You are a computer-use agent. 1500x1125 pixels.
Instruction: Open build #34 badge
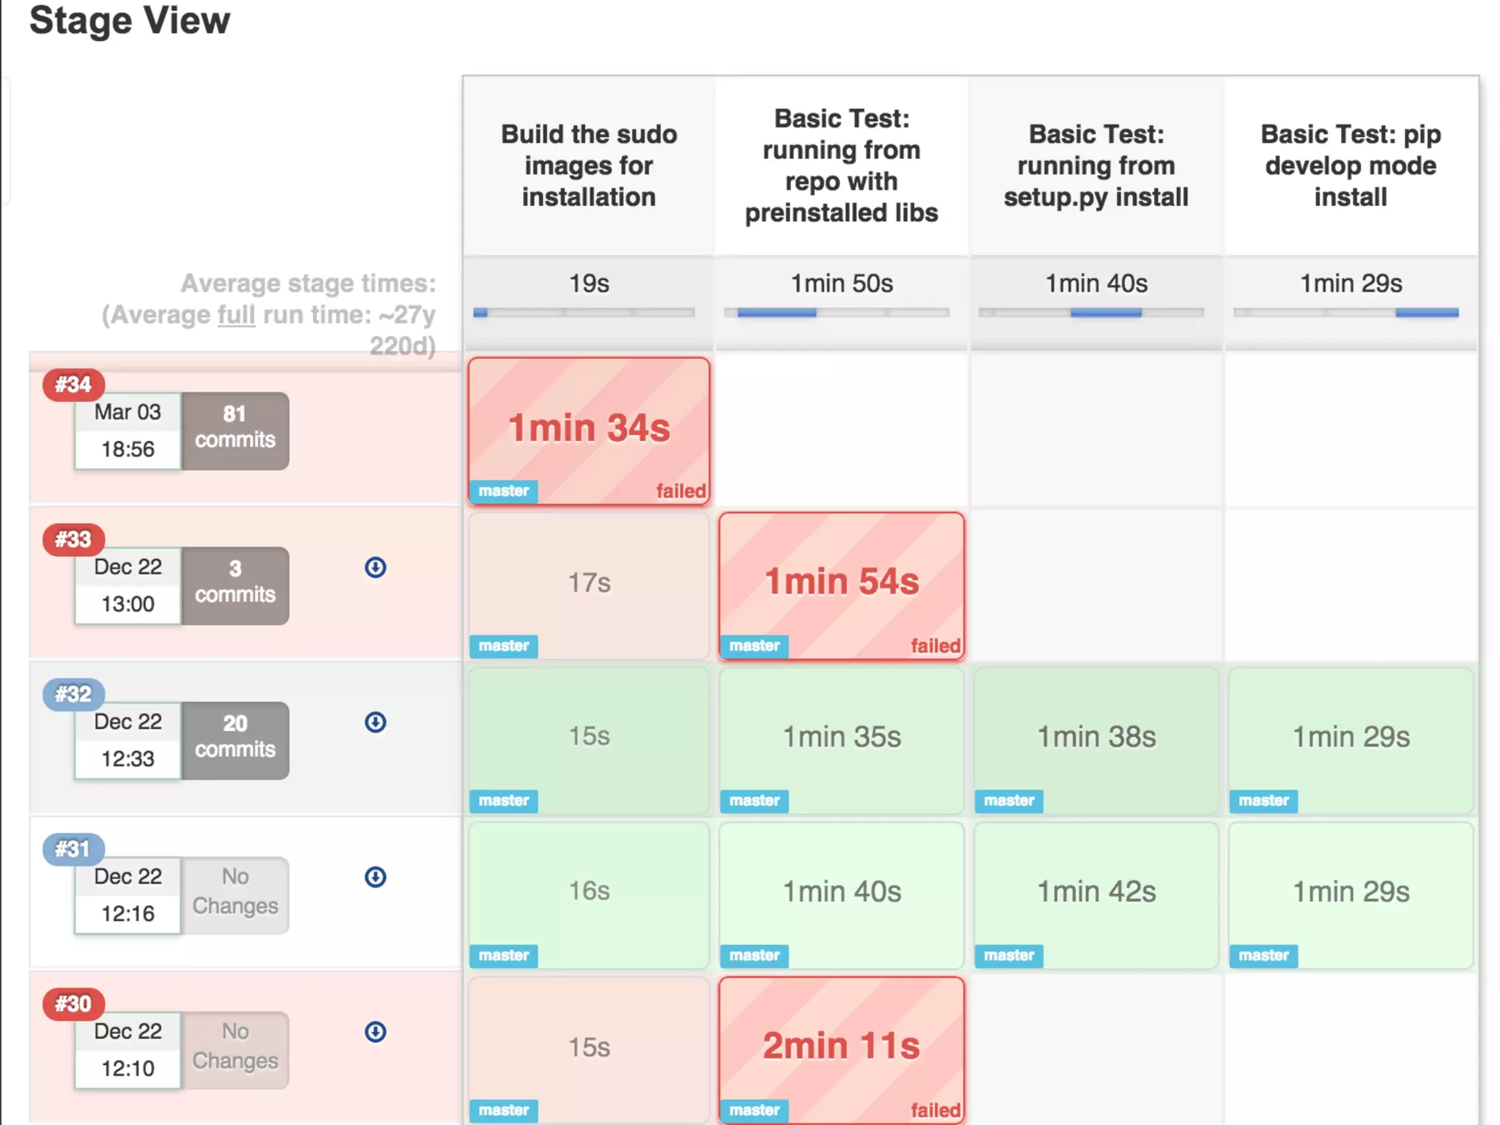click(73, 385)
